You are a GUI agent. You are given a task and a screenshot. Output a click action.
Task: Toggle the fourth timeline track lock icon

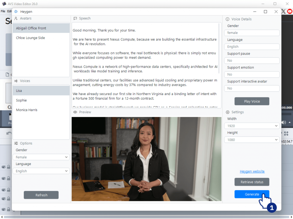click(x=9, y=199)
